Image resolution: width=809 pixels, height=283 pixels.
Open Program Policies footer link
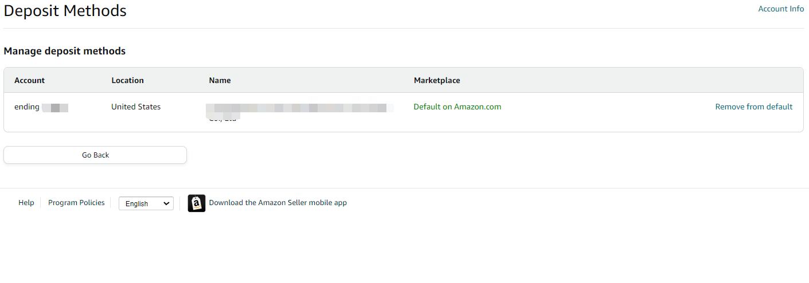76,202
